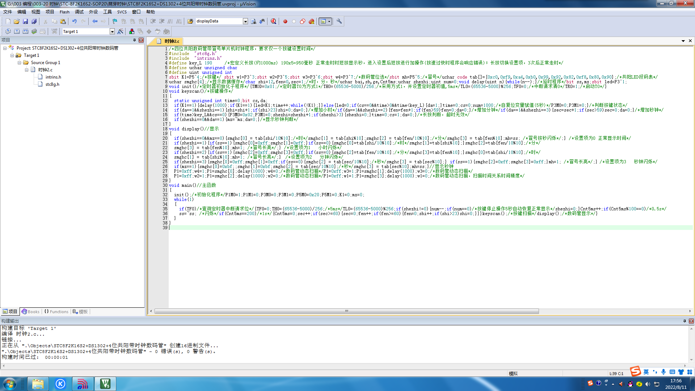
Task: Open Options for Target magic-wand icon
Action: click(120, 31)
